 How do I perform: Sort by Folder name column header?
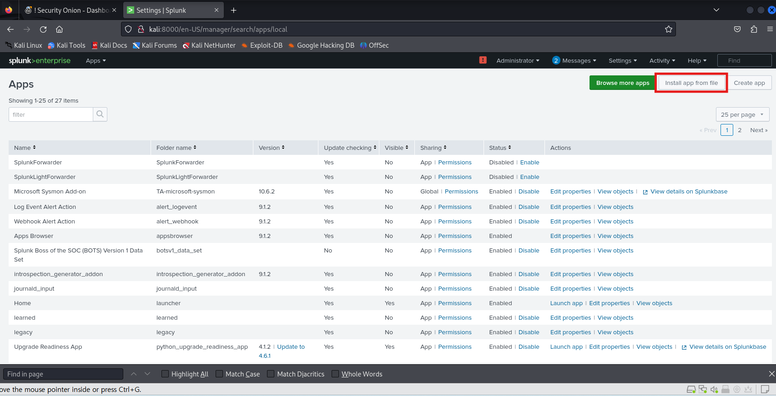(176, 148)
